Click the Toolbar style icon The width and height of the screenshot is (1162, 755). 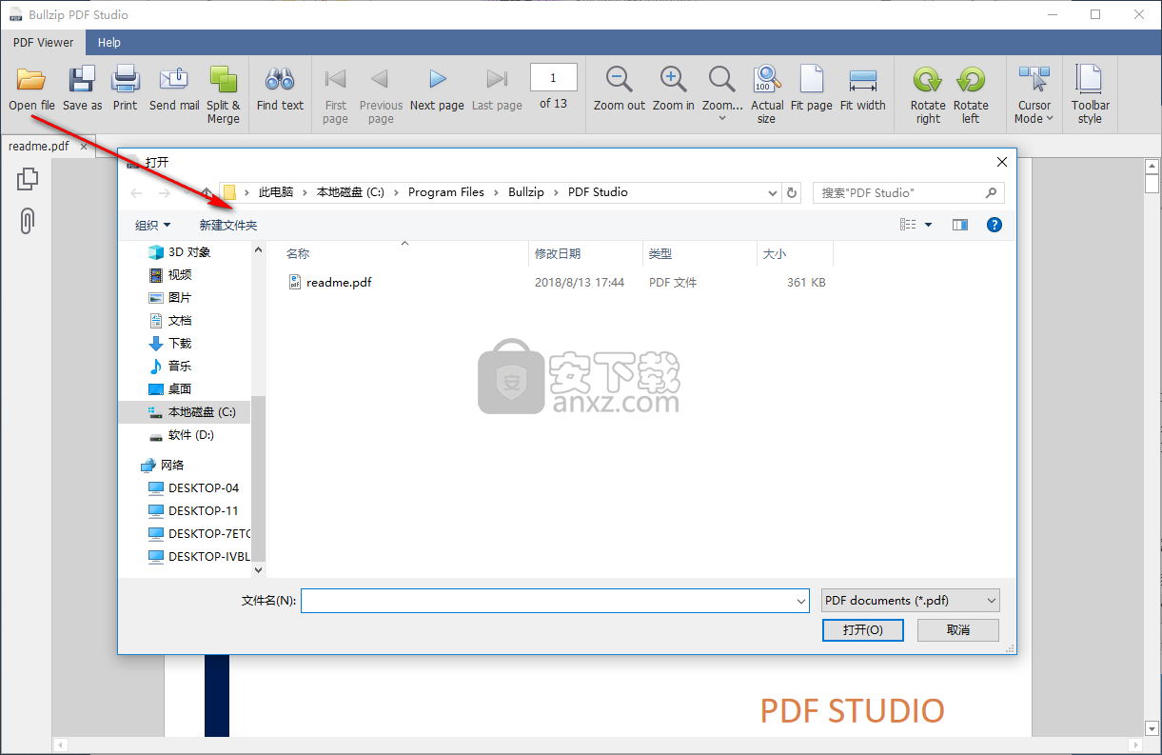[x=1089, y=80]
